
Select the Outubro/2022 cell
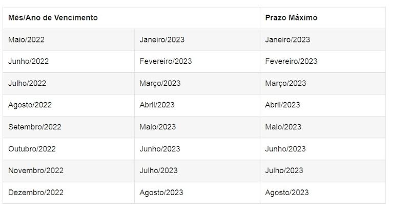(32, 149)
